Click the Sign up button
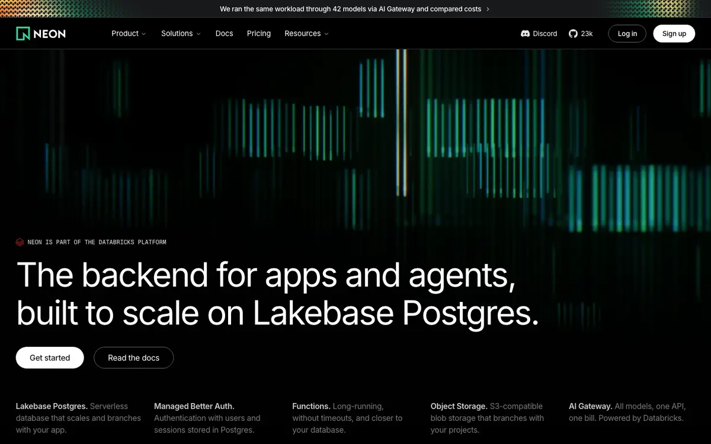711x444 pixels. [x=674, y=34]
